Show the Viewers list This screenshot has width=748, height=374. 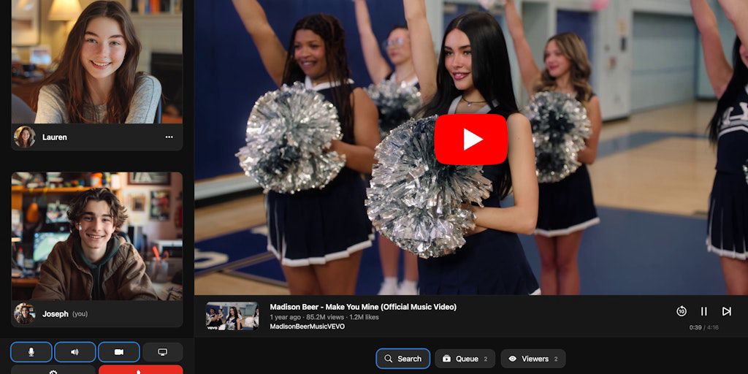533,359
